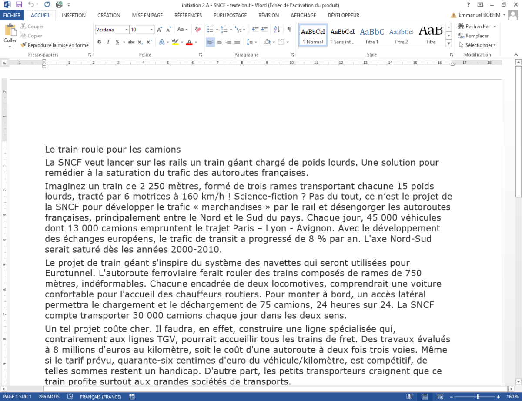The width and height of the screenshot is (522, 401).
Task: Decrease the paragraph indent
Action: pos(255,30)
